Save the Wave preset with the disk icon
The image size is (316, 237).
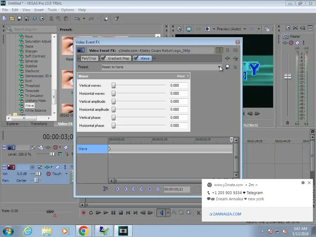[x=227, y=67]
